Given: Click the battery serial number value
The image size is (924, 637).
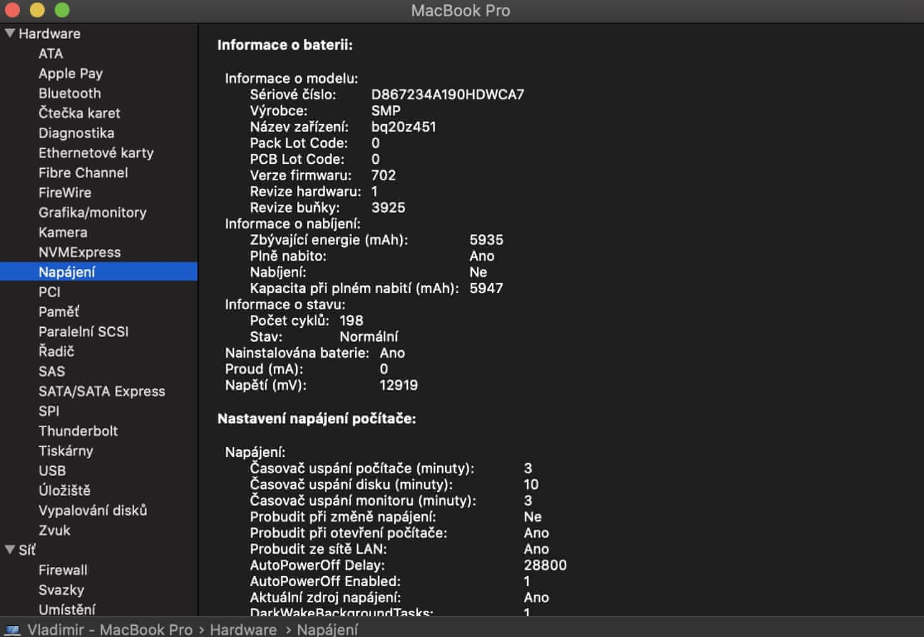Looking at the screenshot, I should point(447,94).
